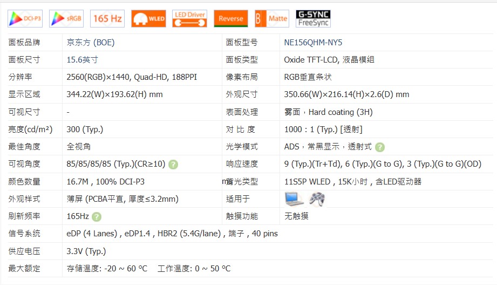This screenshot has height=287, width=497.
Task: Select the 薄屏 (PCBA平直) outline style value
Action: tap(122, 199)
